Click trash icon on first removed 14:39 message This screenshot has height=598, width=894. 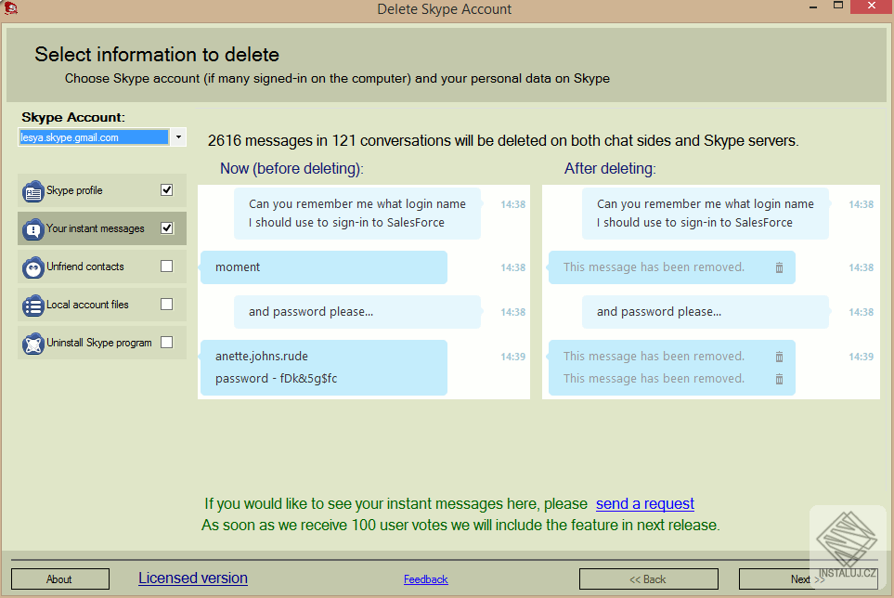tap(779, 356)
